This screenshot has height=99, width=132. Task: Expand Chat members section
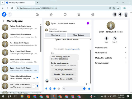point(111,53)
